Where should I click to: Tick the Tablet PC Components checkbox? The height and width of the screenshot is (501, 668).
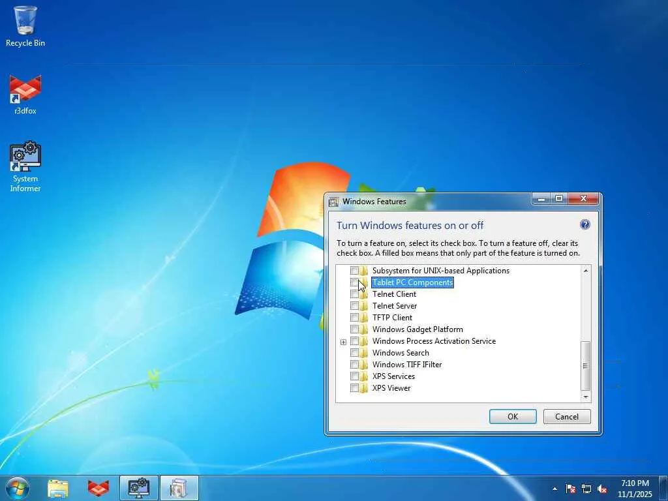(x=354, y=282)
